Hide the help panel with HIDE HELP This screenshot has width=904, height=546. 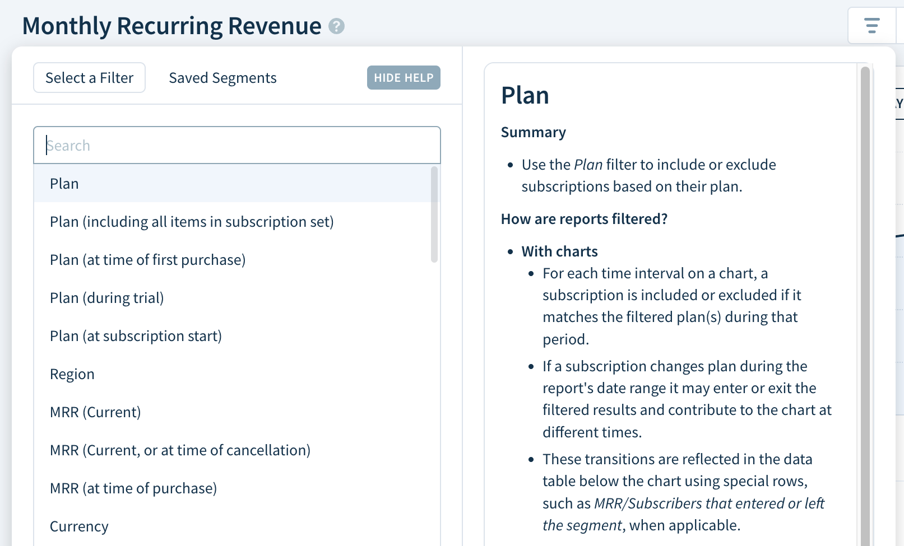[x=403, y=77]
